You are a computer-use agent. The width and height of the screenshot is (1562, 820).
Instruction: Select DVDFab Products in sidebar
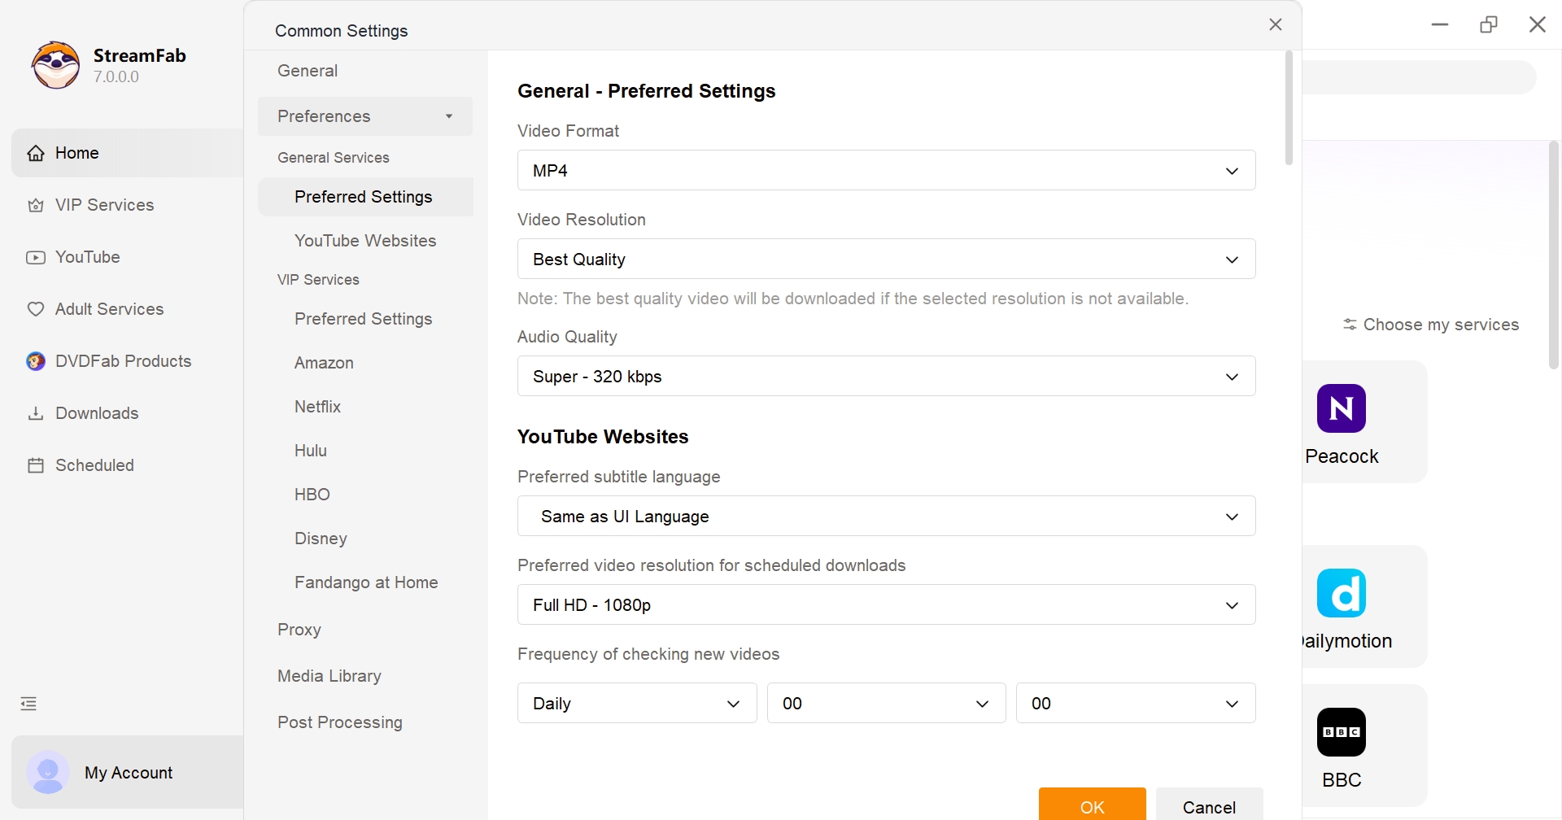click(x=123, y=361)
